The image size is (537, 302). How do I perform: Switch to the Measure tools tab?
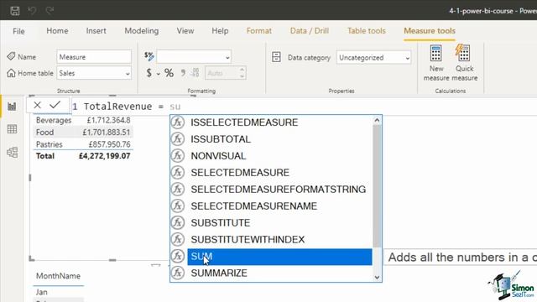[x=430, y=31]
